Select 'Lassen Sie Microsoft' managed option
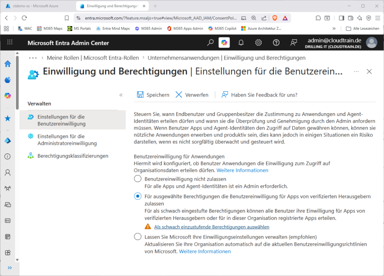Viewport: 384px width, 276px height. point(138,237)
